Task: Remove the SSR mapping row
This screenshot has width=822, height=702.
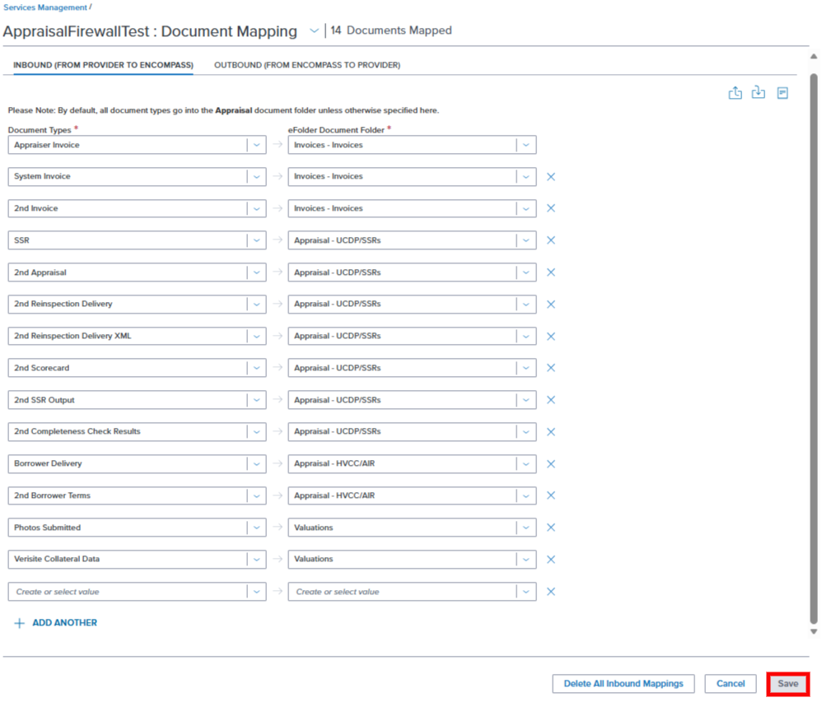Action: (x=551, y=240)
